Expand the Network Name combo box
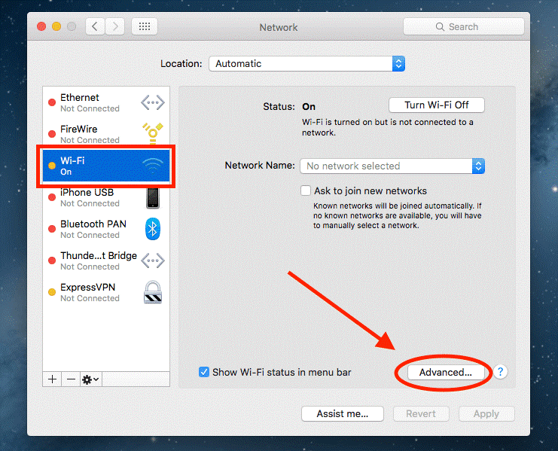This screenshot has width=558, height=451. pyautogui.click(x=478, y=166)
